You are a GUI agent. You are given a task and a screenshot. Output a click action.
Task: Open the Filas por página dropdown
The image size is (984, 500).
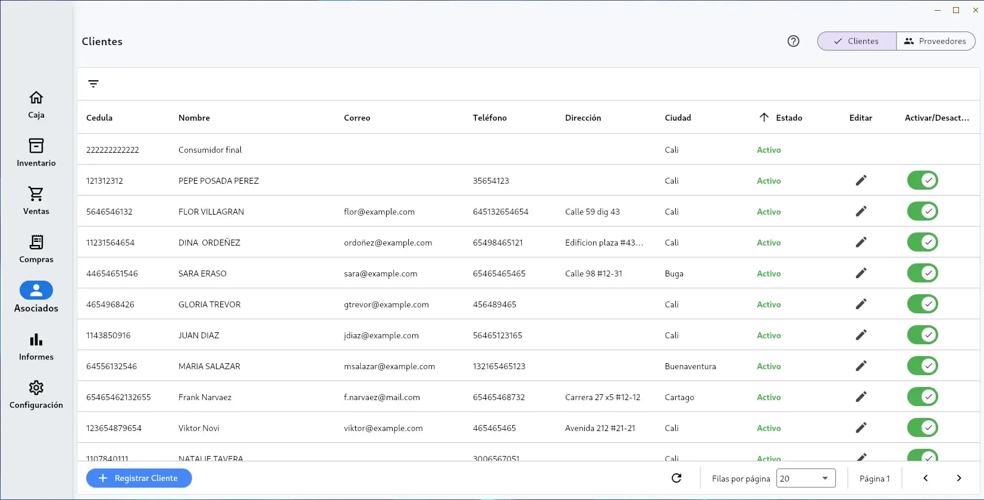coord(806,478)
